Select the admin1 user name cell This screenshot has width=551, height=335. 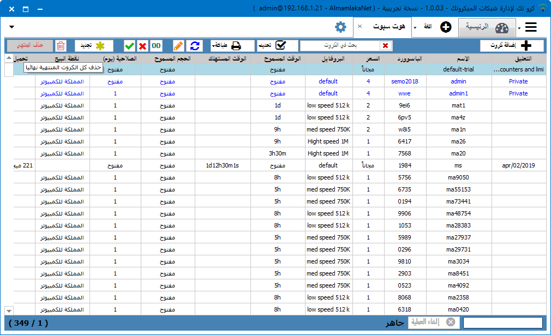click(458, 93)
